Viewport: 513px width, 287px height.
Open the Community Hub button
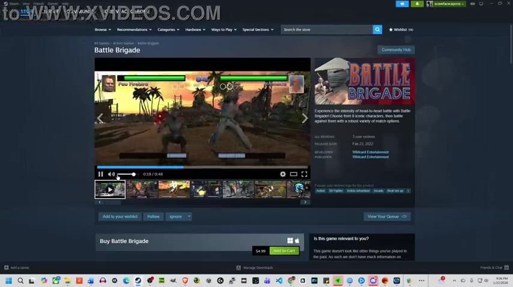(396, 50)
